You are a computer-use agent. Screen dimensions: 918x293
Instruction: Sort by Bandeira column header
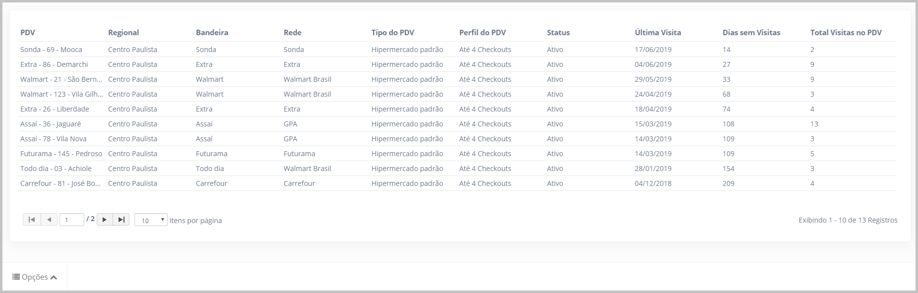pos(212,33)
